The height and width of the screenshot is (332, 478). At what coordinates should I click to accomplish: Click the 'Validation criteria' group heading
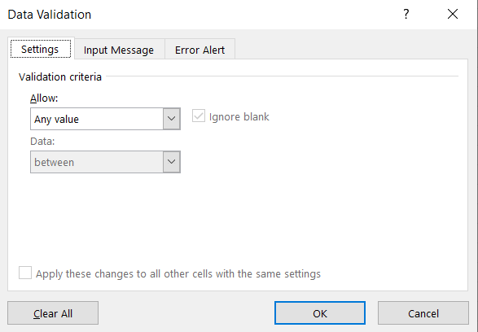click(60, 76)
